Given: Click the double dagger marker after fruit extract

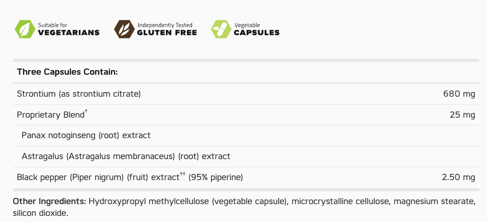Looking at the screenshot, I should (182, 174).
